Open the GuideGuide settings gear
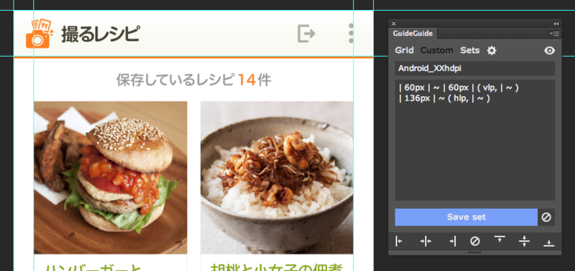The image size is (575, 271). (x=492, y=50)
